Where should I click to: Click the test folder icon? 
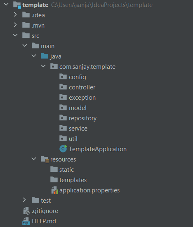[x=35, y=200]
